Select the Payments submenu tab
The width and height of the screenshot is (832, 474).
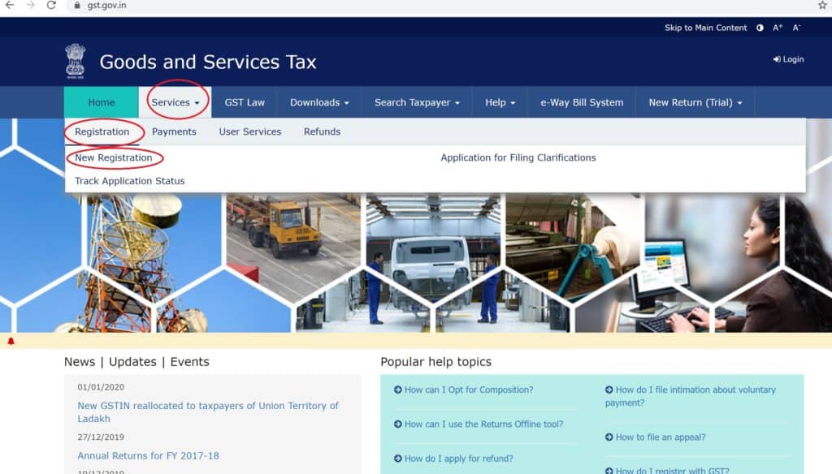(x=174, y=131)
